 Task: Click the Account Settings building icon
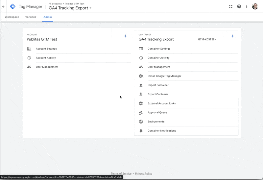click(29, 49)
